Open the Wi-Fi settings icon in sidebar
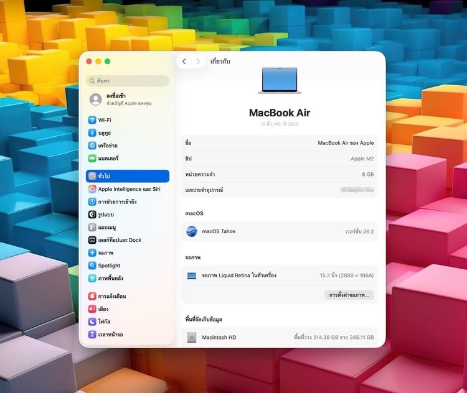The width and height of the screenshot is (467, 393). coord(92,120)
